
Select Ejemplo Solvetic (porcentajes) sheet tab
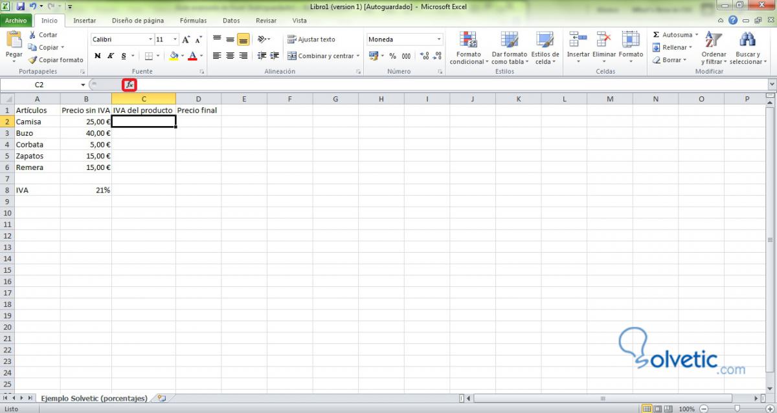pos(94,398)
